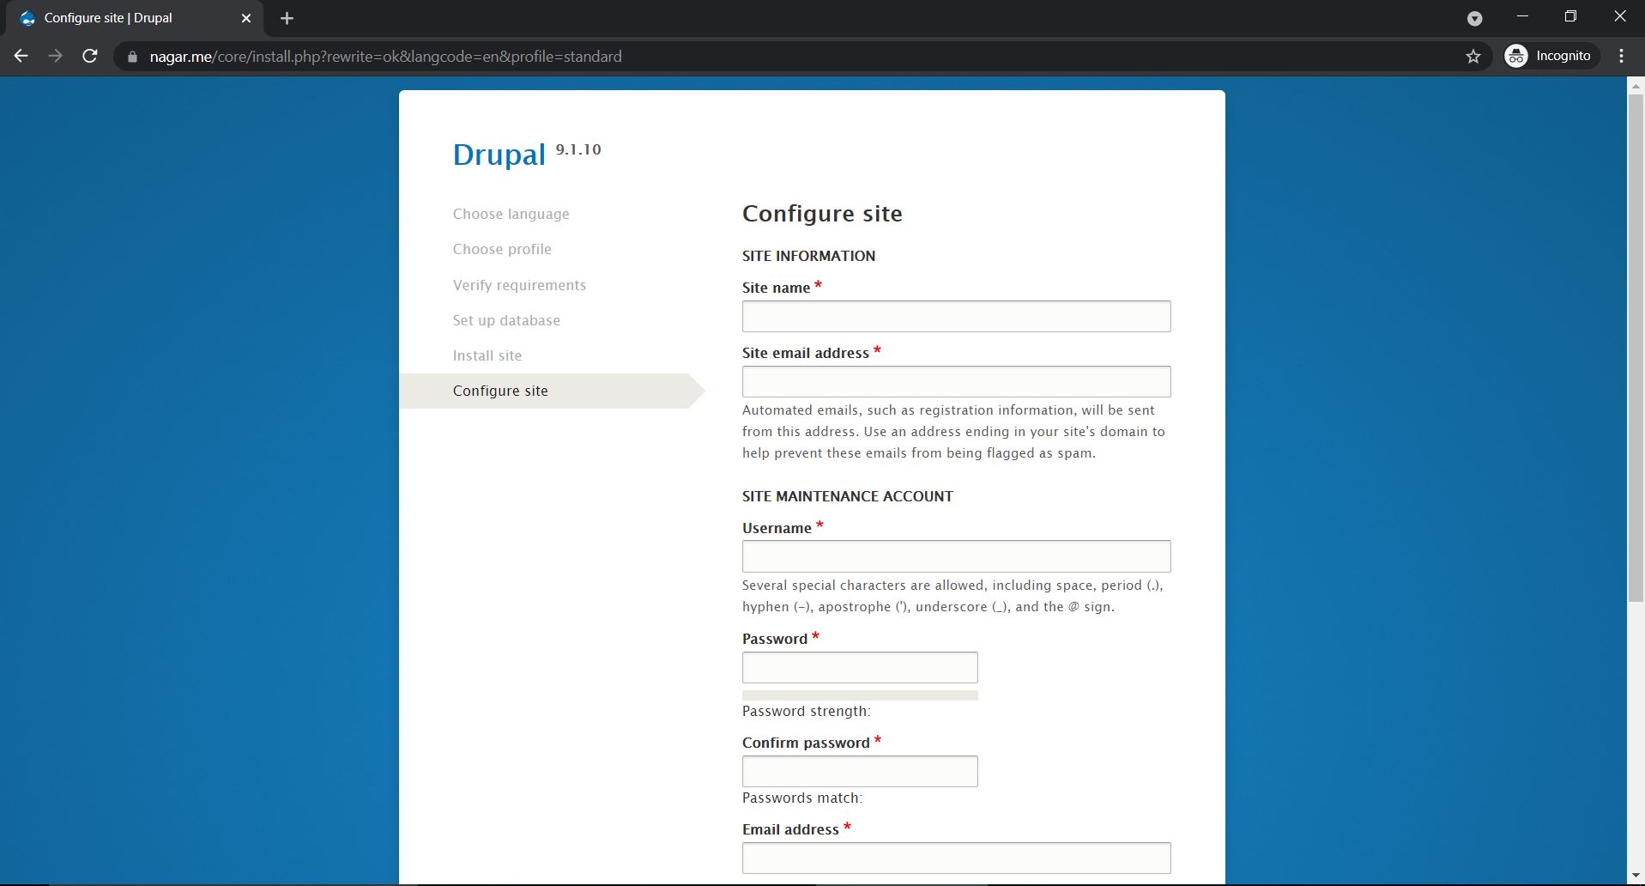Click the scrollbar up arrow

tap(1636, 85)
